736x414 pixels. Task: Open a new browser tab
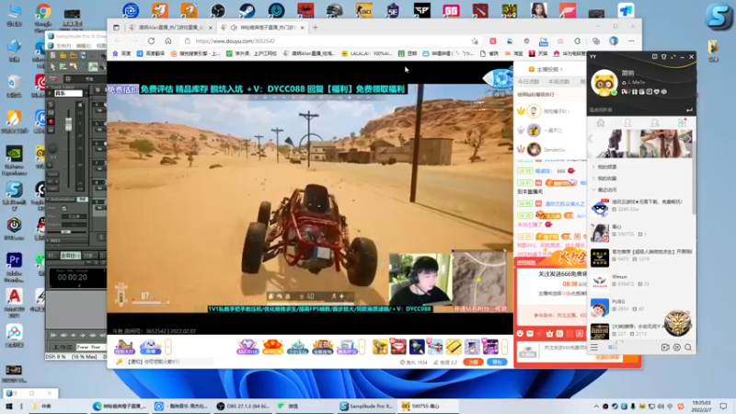[315, 28]
